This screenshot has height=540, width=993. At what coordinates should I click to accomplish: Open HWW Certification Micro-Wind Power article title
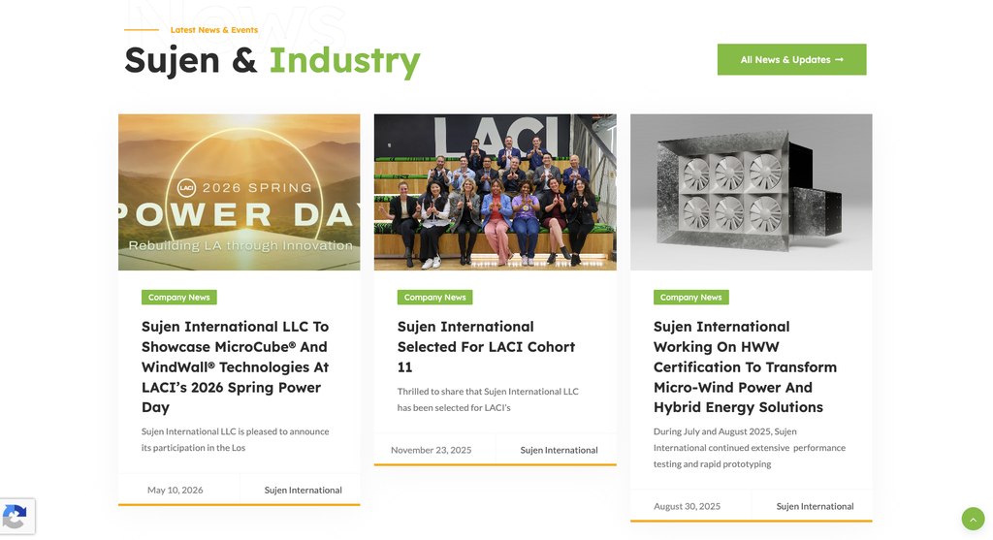(x=745, y=366)
